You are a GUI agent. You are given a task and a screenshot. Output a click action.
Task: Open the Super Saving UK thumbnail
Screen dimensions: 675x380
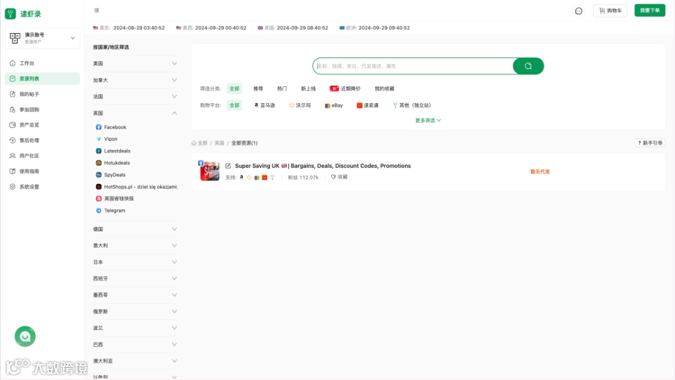pyautogui.click(x=209, y=171)
